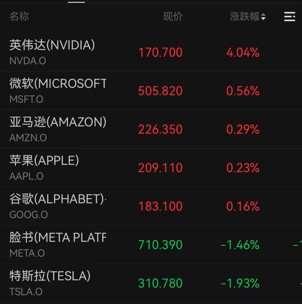The width and height of the screenshot is (302, 304).
Task: Click the 现价 column header
Action: coord(173,17)
